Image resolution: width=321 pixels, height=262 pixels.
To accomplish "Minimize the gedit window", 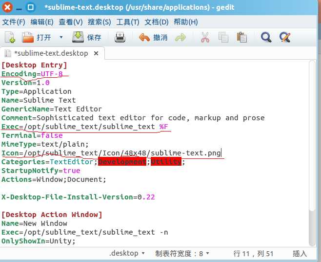I will pyautogui.click(x=19, y=8).
